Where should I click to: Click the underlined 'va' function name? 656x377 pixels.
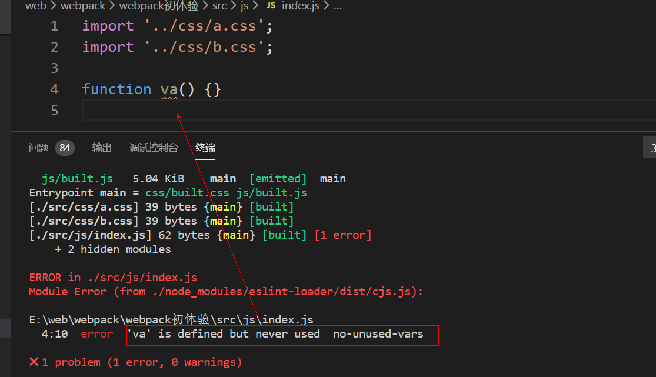pos(169,89)
